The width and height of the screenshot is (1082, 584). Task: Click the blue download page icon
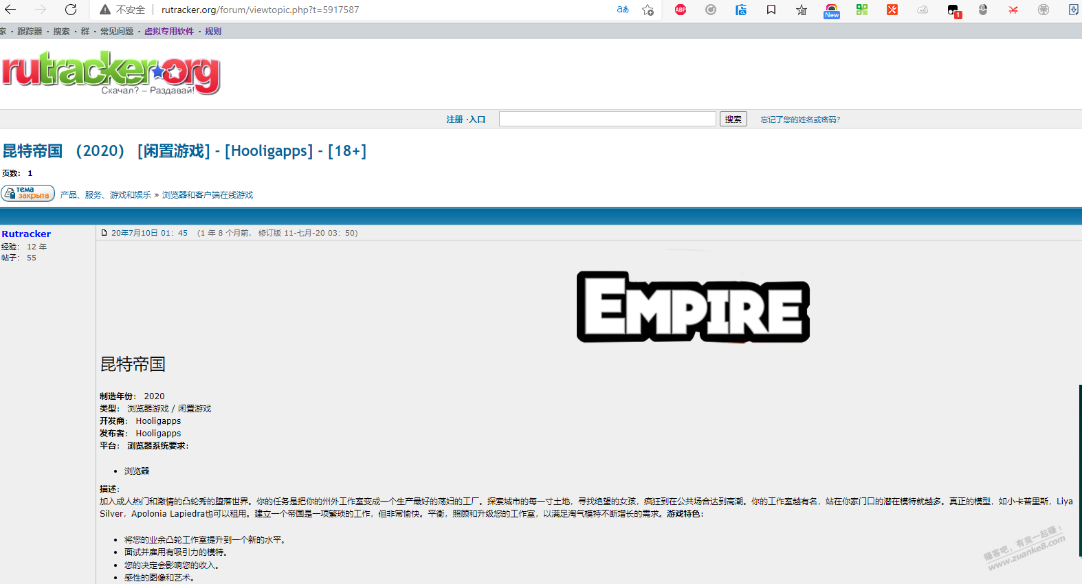pos(1074,10)
